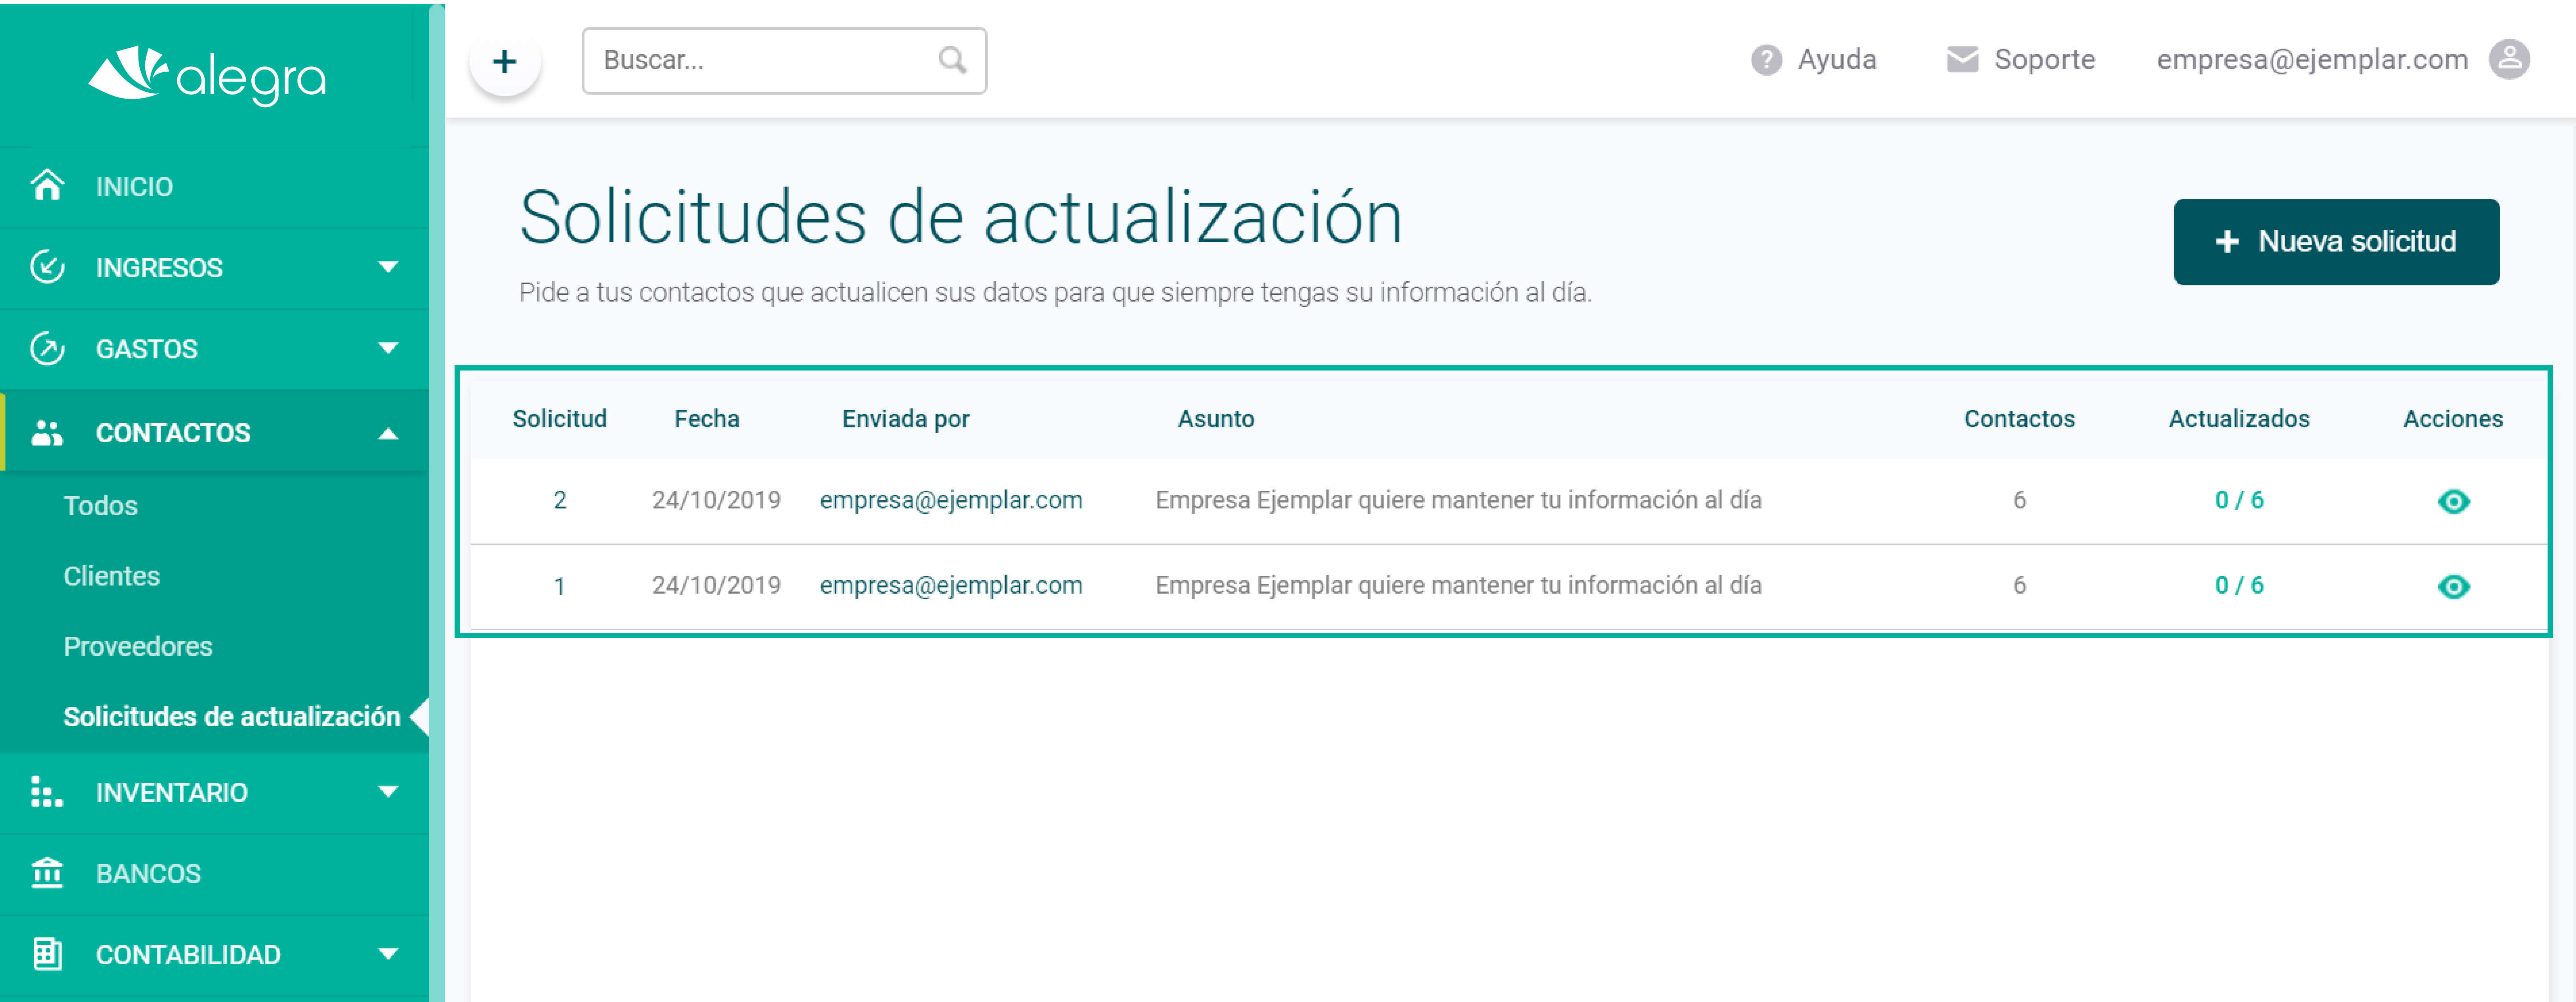
Task: Click the plus quick-create button
Action: [x=505, y=61]
